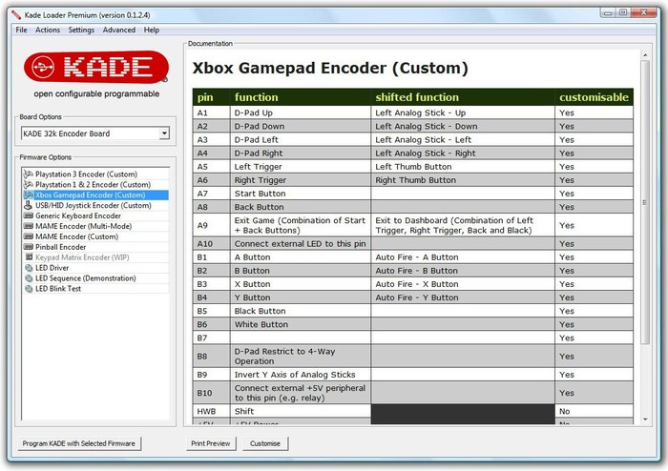Open the Help menu
The image size is (668, 471).
[x=152, y=30]
